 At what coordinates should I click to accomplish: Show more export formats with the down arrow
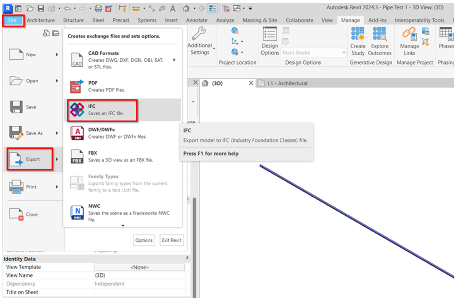pos(123,225)
